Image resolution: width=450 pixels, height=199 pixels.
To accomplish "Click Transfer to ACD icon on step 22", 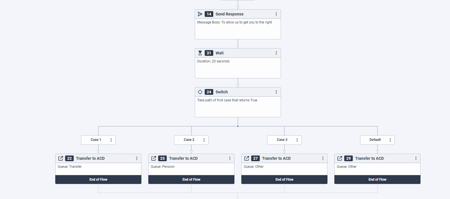I will click(61, 158).
